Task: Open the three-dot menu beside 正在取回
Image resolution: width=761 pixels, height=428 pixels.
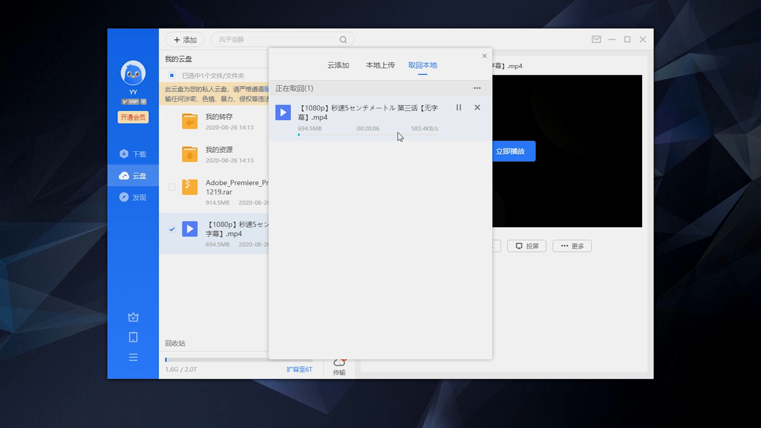Action: coord(477,88)
